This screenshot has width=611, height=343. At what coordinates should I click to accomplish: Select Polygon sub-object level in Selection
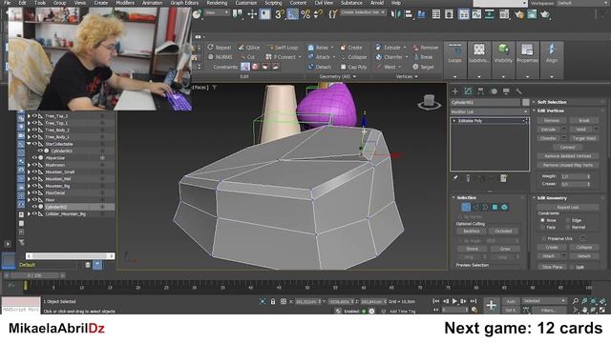(495, 208)
